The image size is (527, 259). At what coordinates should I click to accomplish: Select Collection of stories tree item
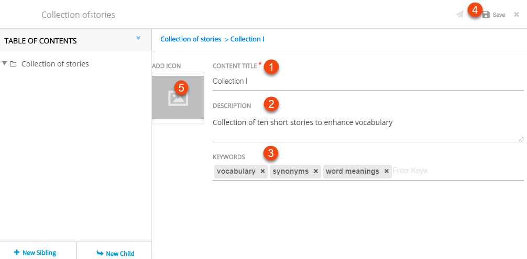pyautogui.click(x=55, y=64)
